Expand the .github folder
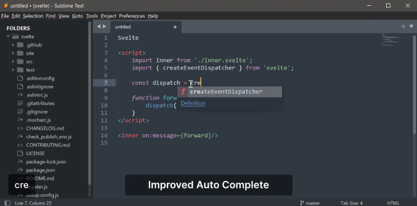This screenshot has height=206, width=417. [x=13, y=45]
